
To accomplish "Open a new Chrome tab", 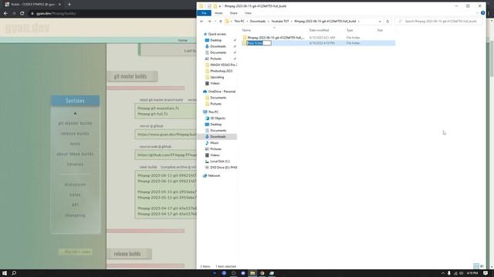I will point(69,5).
